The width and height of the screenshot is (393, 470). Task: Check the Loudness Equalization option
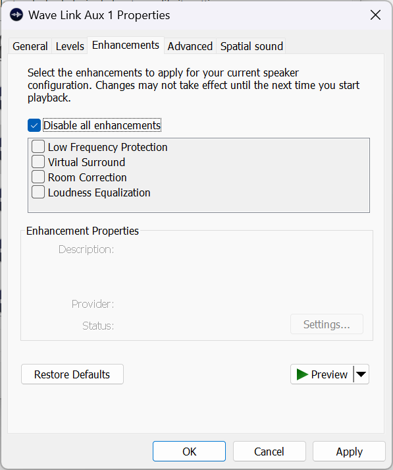point(38,192)
